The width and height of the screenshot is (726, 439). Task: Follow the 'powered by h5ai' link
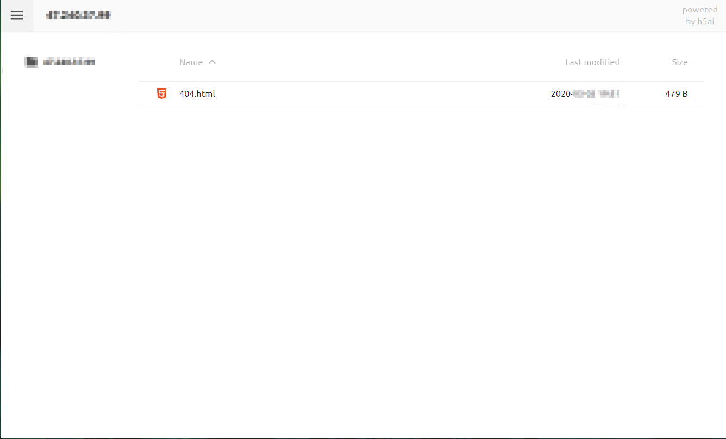click(x=700, y=16)
